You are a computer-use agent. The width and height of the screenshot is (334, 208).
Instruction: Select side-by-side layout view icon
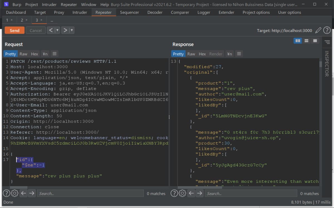pyautogui.click(x=298, y=41)
